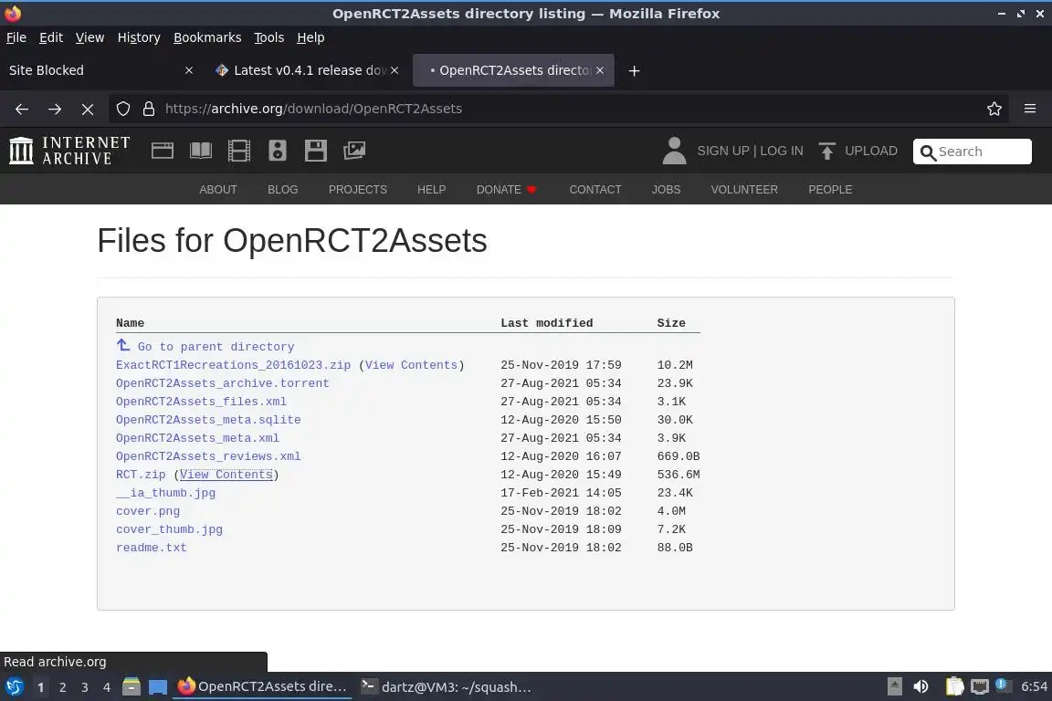This screenshot has height=701, width=1052.
Task: Open the clipboard tray icon
Action: tap(954, 686)
